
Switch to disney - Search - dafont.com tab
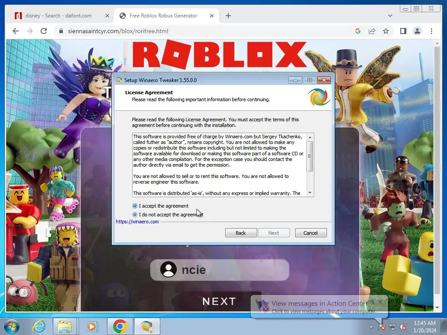point(58,16)
